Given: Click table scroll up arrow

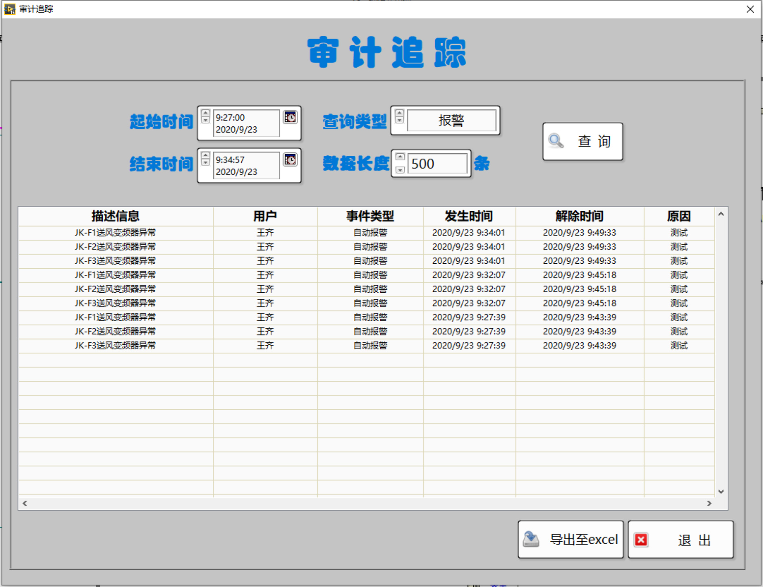Looking at the screenshot, I should coord(721,214).
